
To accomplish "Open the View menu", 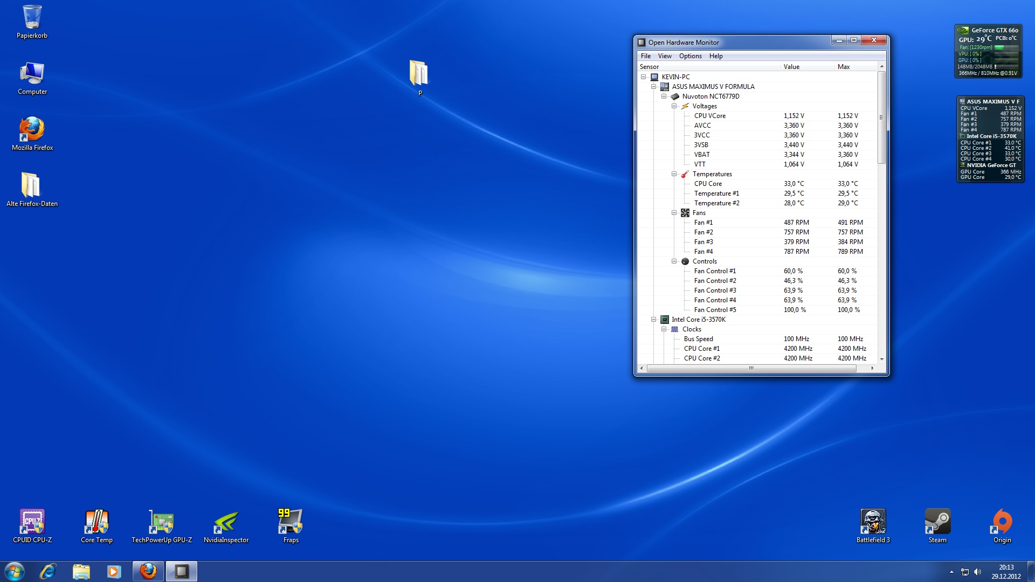I will [x=664, y=56].
